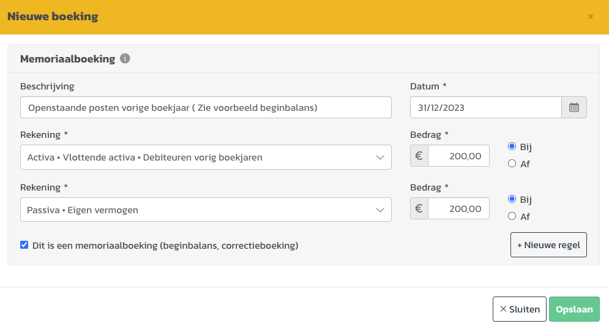Select Af for the Eigen vermogen row
Screen dimensions: 609x329
click(x=512, y=216)
